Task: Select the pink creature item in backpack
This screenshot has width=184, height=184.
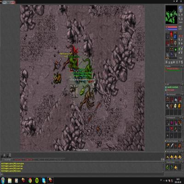Action: click(x=172, y=123)
